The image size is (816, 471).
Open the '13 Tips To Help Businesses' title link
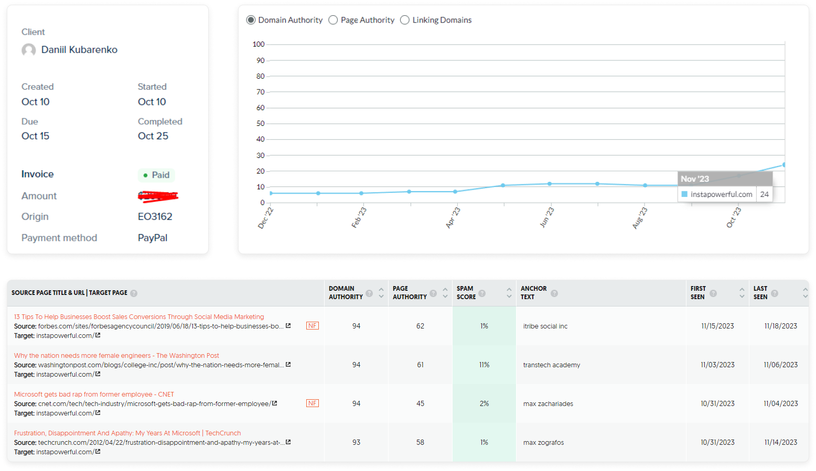point(139,317)
